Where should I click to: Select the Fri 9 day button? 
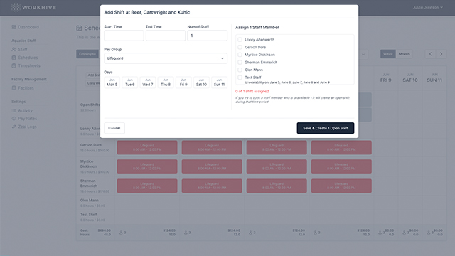pyautogui.click(x=183, y=82)
